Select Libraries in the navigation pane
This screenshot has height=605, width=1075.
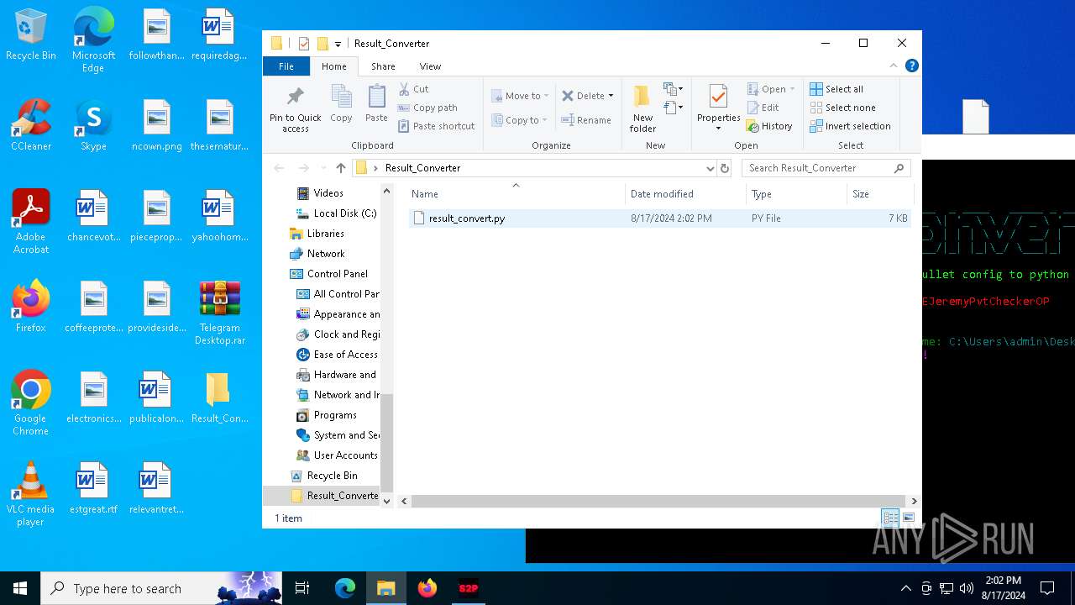[316, 234]
